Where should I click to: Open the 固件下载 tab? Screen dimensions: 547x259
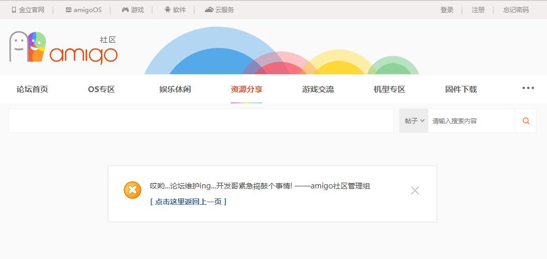pos(461,89)
